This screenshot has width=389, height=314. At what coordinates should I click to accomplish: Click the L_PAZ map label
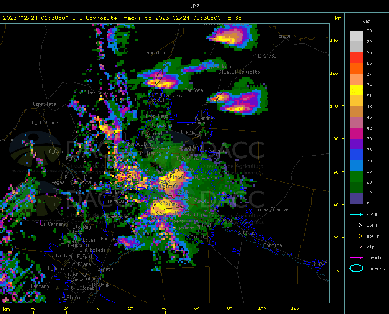pos(321,264)
